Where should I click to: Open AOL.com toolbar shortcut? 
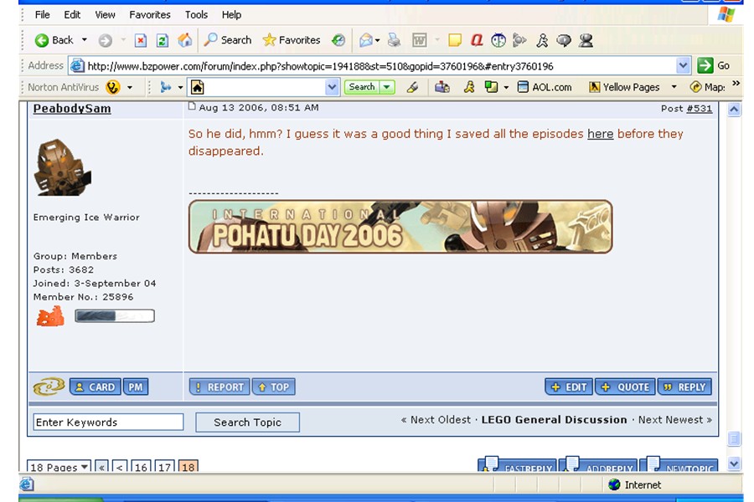(x=545, y=87)
